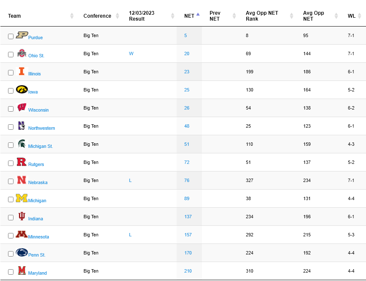366x281 pixels.
Task: Open the Nebraska team link
Action: click(38, 182)
